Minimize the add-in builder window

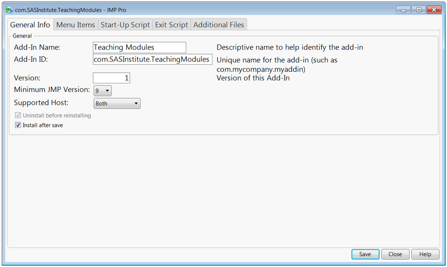point(404,10)
